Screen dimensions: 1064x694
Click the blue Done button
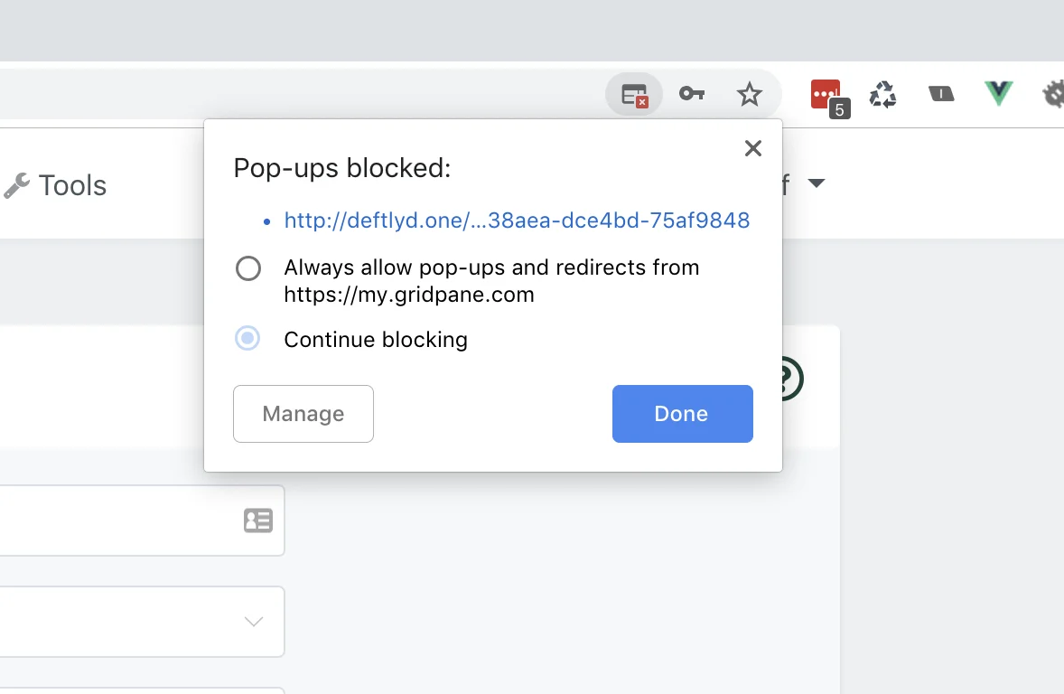tap(682, 414)
